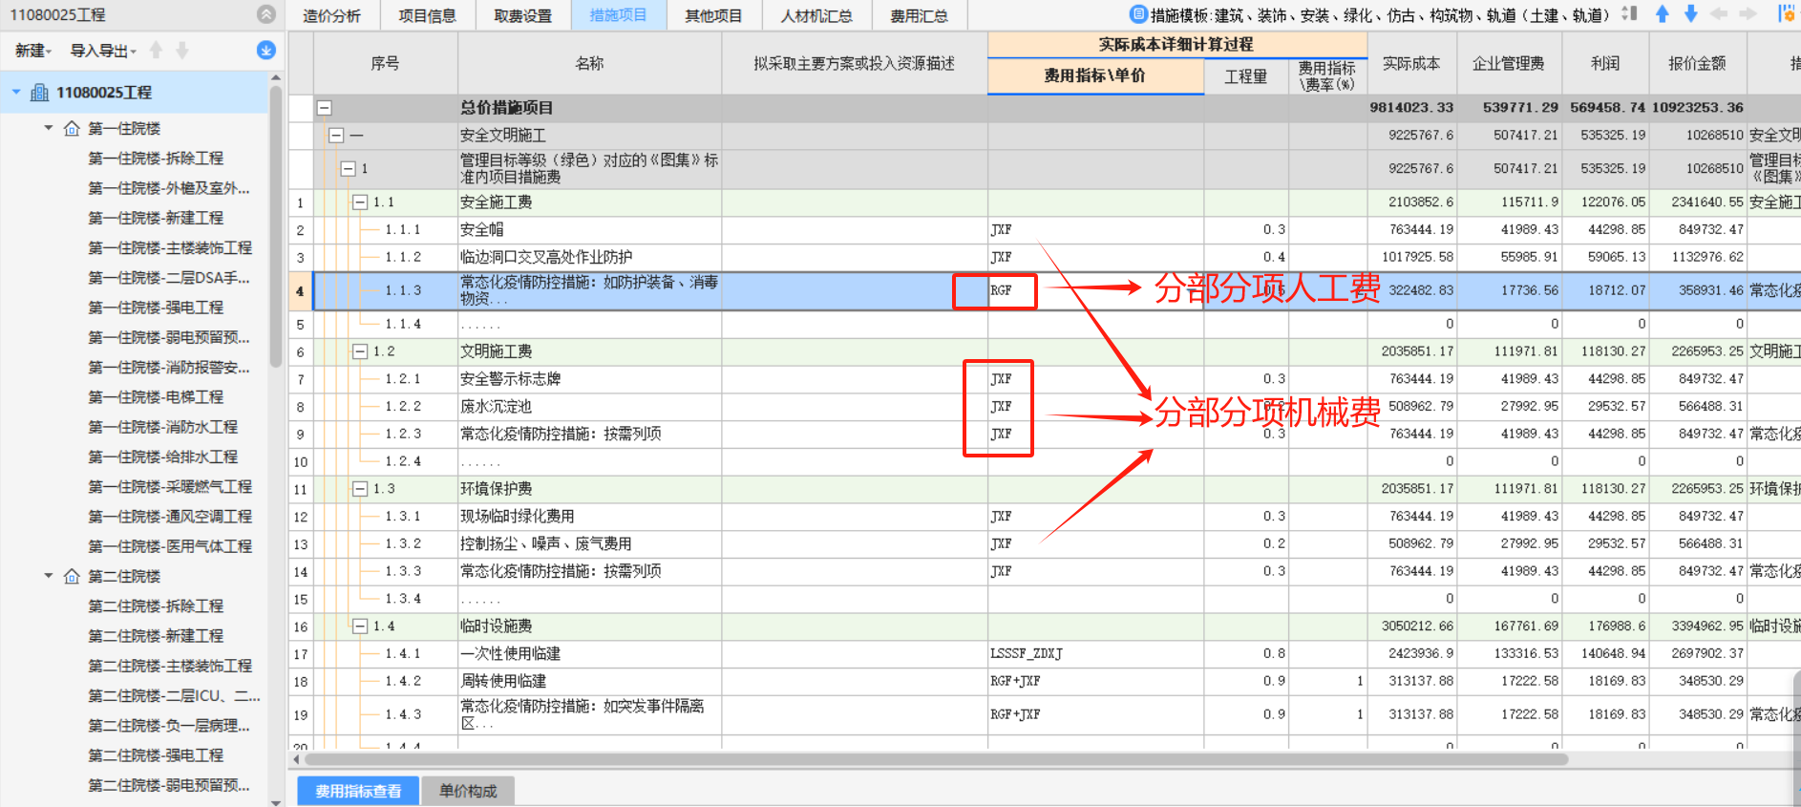Click the house icon beside 第二住院楼
The width and height of the screenshot is (1801, 807).
[x=72, y=576]
